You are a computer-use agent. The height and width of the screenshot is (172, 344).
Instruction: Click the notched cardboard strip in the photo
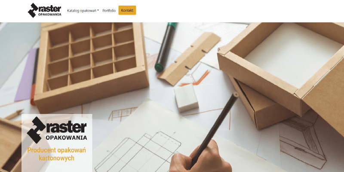point(189,58)
